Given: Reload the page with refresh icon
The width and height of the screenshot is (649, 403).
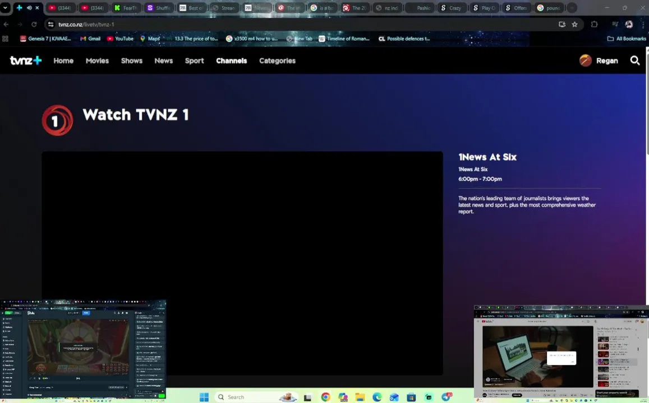Looking at the screenshot, I should tap(34, 25).
